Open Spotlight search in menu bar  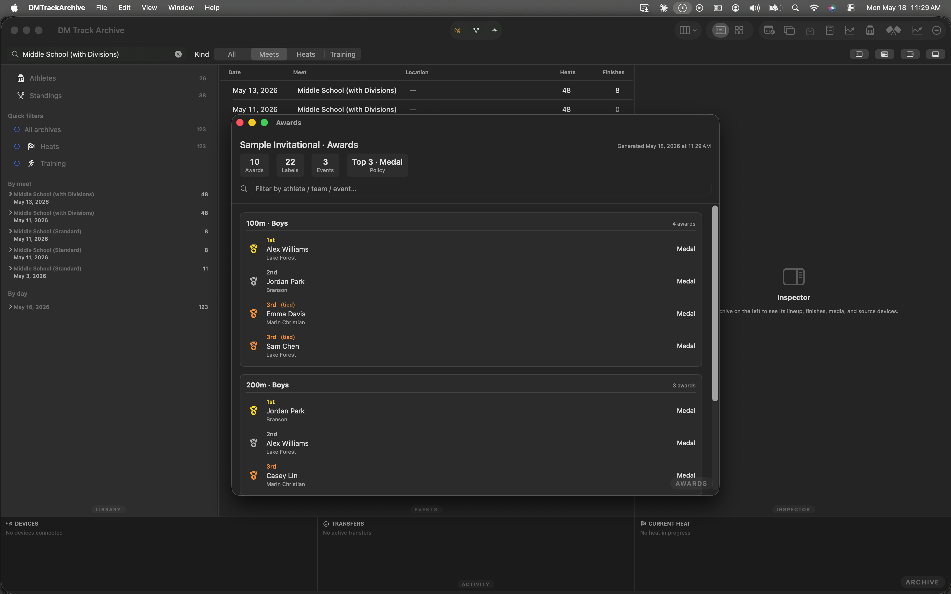(x=795, y=8)
